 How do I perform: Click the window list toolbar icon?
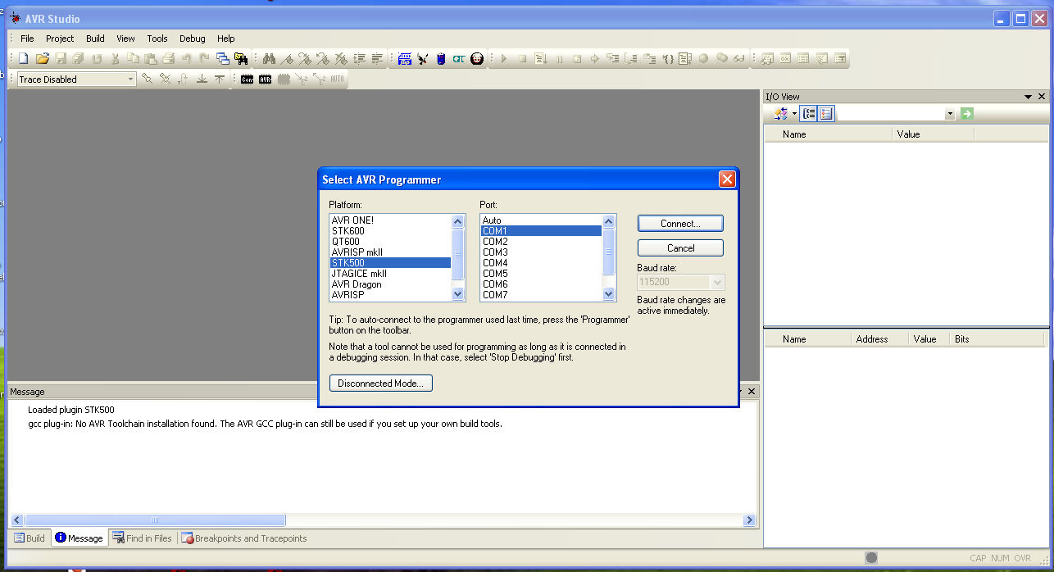click(223, 58)
